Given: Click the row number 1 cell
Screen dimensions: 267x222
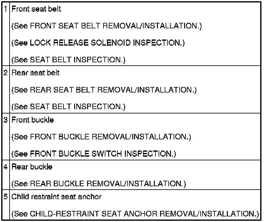Looking at the screenshot, I should coord(7,9).
